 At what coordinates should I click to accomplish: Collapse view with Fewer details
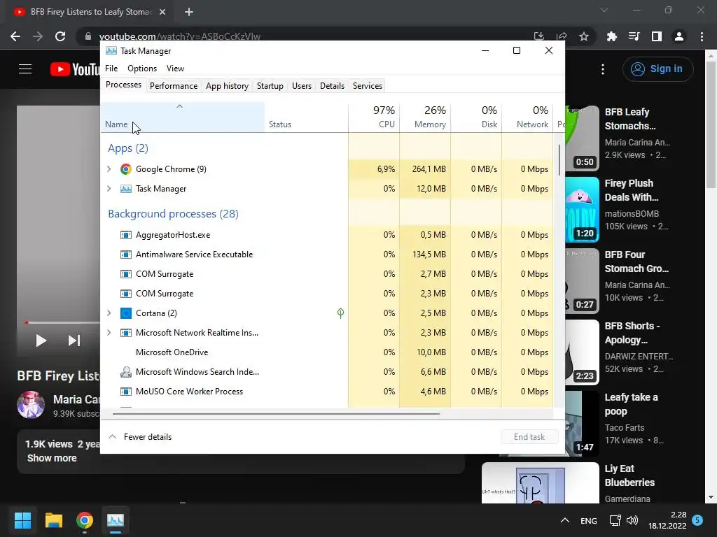coord(140,437)
